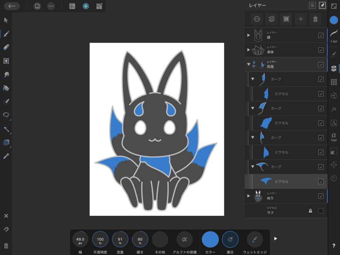Toggle visibility of first カーブ layer
This screenshot has height=255, width=340.
click(321, 79)
